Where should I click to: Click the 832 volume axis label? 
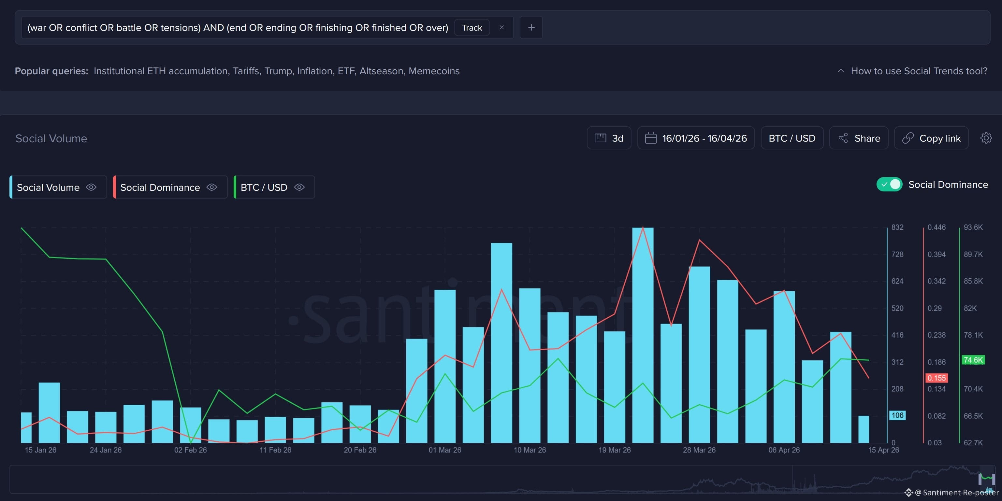tap(897, 227)
